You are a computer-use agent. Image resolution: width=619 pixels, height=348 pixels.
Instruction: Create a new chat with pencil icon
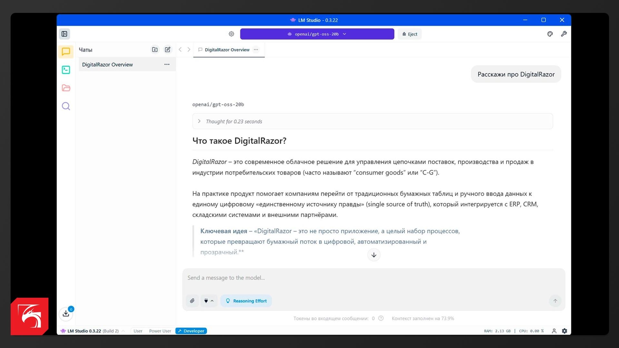click(x=168, y=50)
